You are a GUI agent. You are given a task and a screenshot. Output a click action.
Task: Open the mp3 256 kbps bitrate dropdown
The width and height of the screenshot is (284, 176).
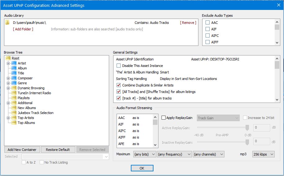[263, 154]
